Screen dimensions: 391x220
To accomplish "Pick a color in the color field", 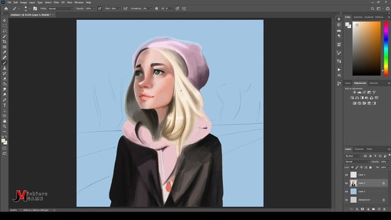I will point(367,49).
